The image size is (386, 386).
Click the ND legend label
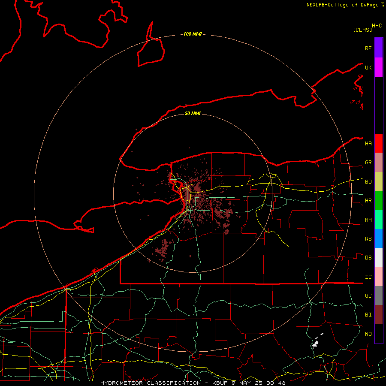point(368,334)
